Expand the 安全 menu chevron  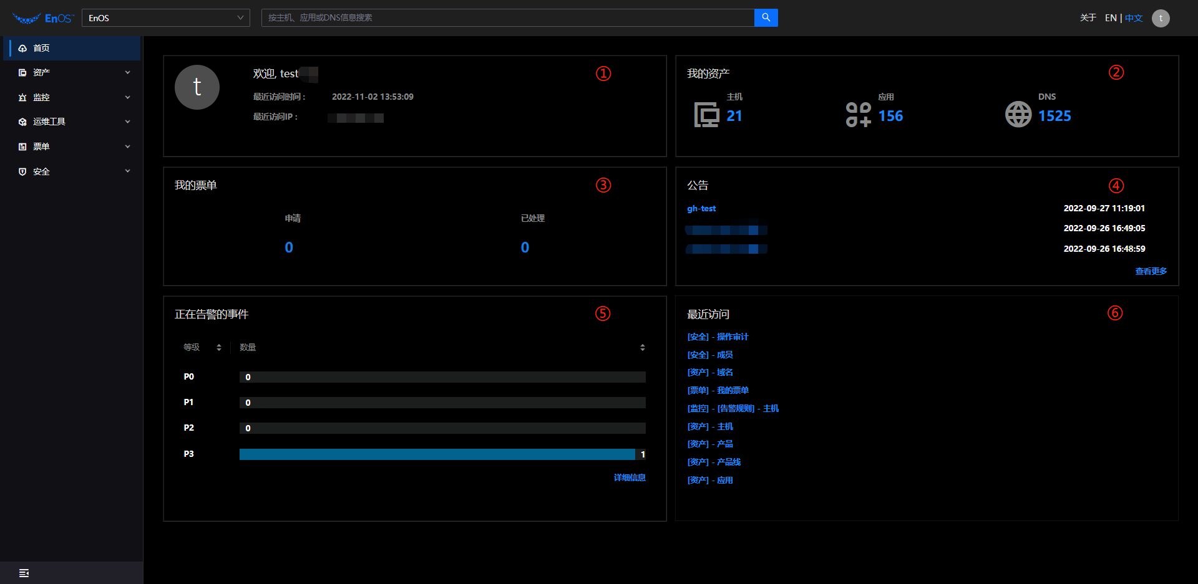coord(128,171)
